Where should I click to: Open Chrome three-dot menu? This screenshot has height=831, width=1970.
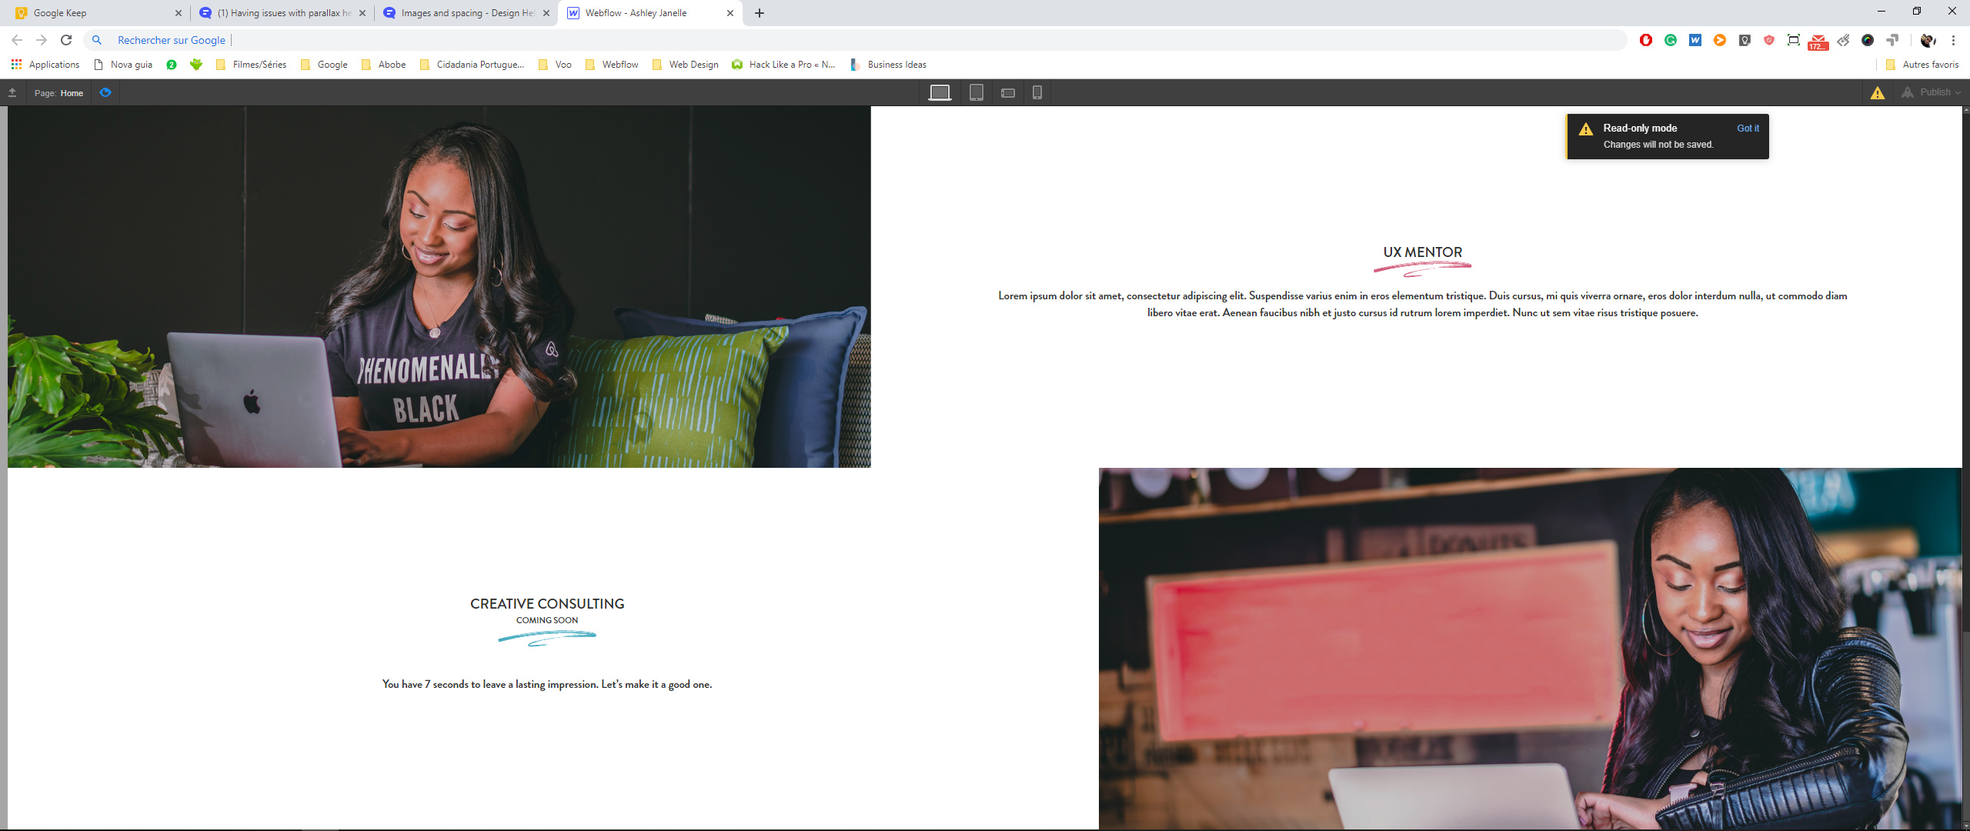coord(1953,40)
